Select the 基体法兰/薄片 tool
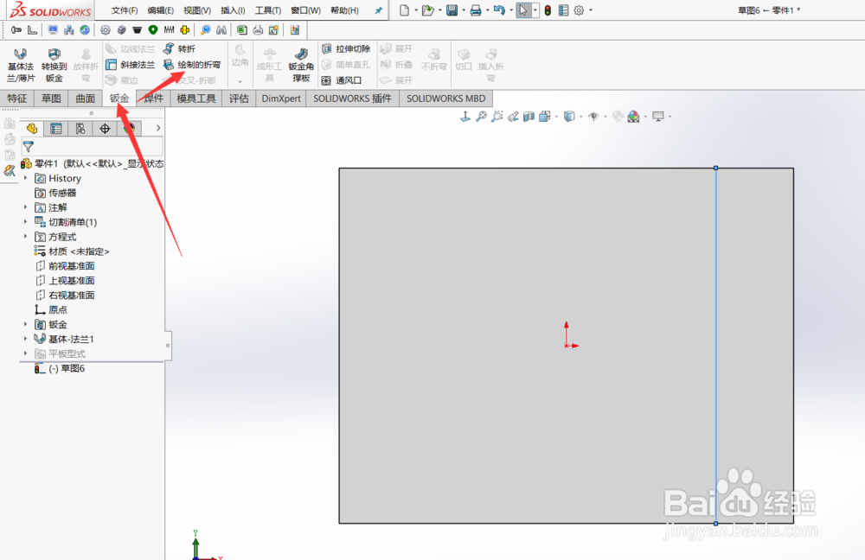The width and height of the screenshot is (865, 560). (x=20, y=63)
